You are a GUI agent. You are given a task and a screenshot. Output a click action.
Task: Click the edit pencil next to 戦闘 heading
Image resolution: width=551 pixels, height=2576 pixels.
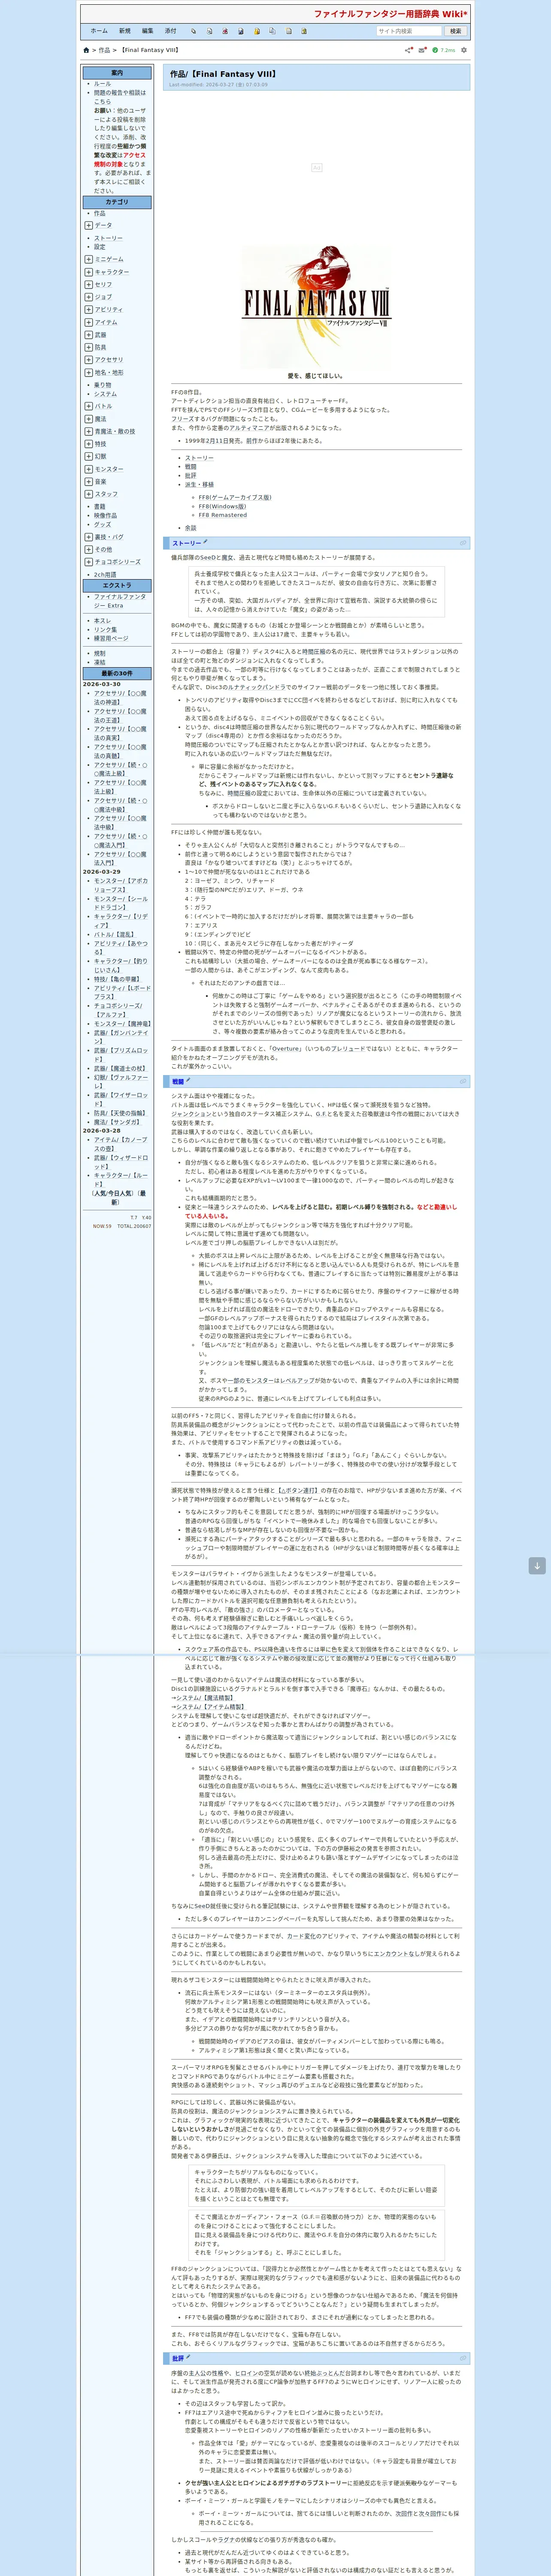[188, 1080]
